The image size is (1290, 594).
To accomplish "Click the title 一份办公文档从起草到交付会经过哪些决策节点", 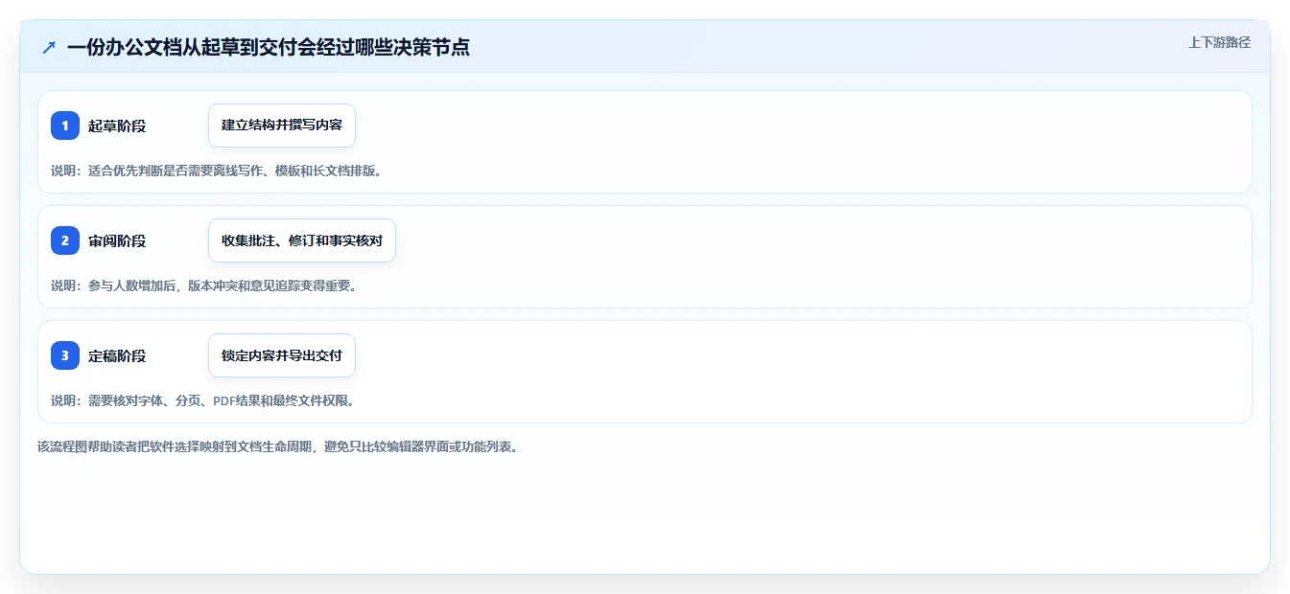I will [269, 47].
